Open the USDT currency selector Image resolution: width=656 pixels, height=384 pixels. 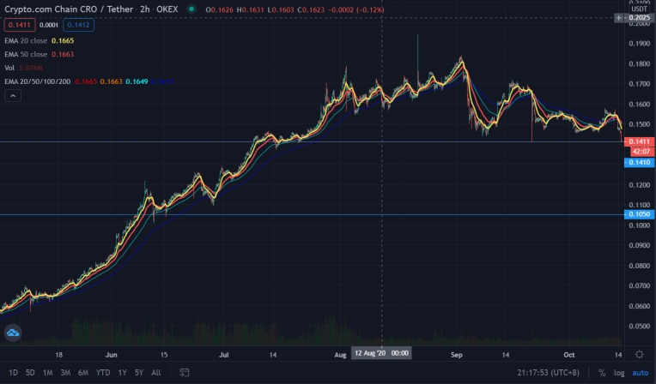point(640,9)
